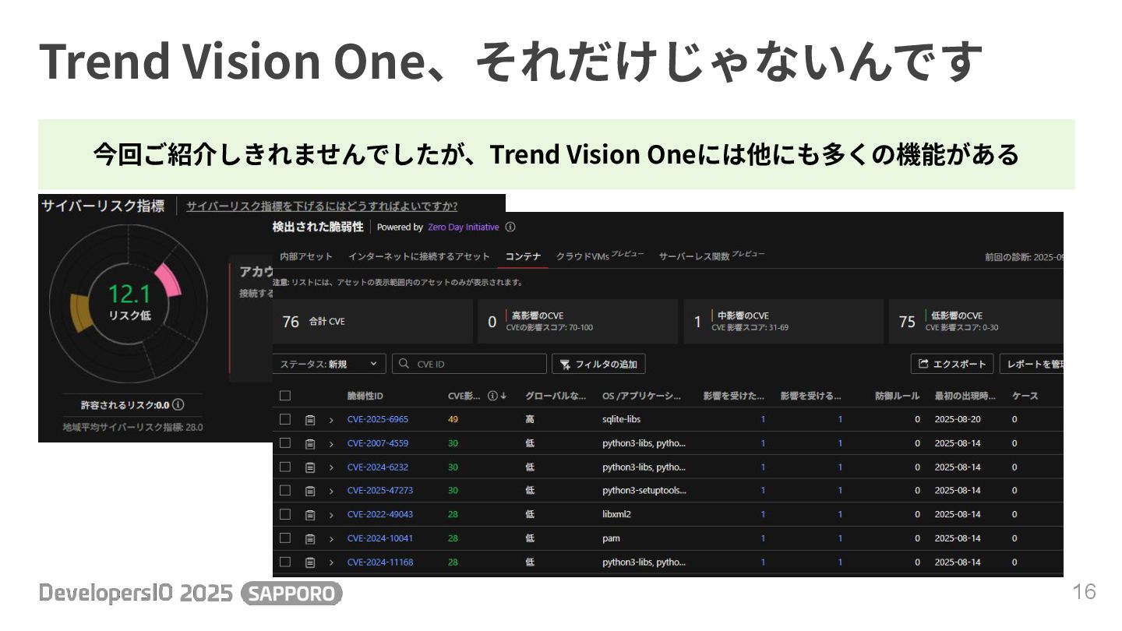The image size is (1122, 631).
Task: Expand row CVE-2024-10041 chevron
Action: pos(331,538)
